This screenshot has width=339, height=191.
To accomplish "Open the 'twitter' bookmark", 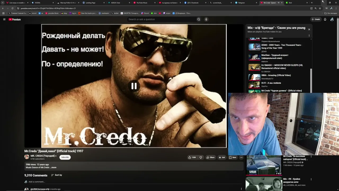I will point(115,13).
